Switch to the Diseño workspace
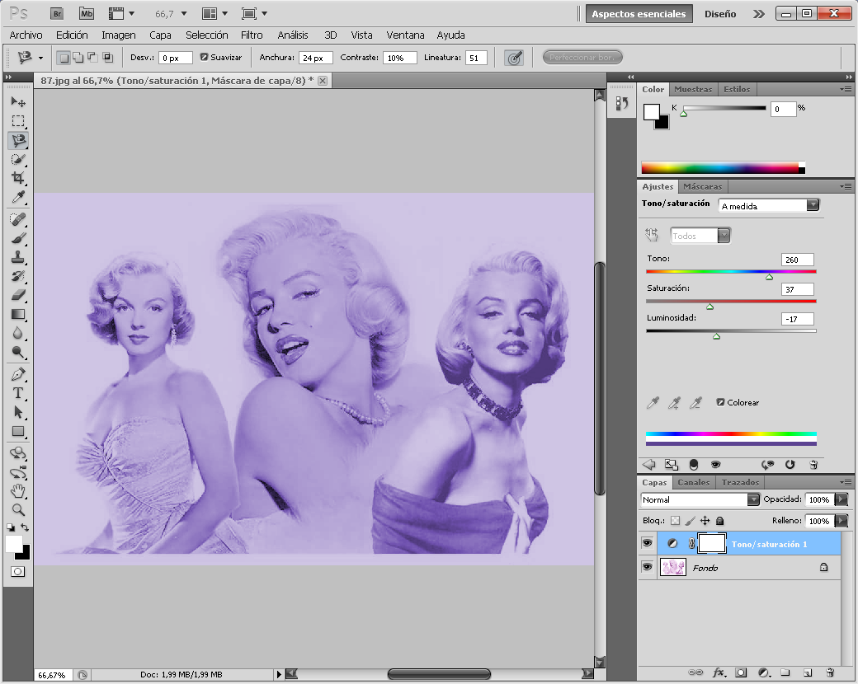Viewport: 858px width, 684px height. (x=720, y=14)
